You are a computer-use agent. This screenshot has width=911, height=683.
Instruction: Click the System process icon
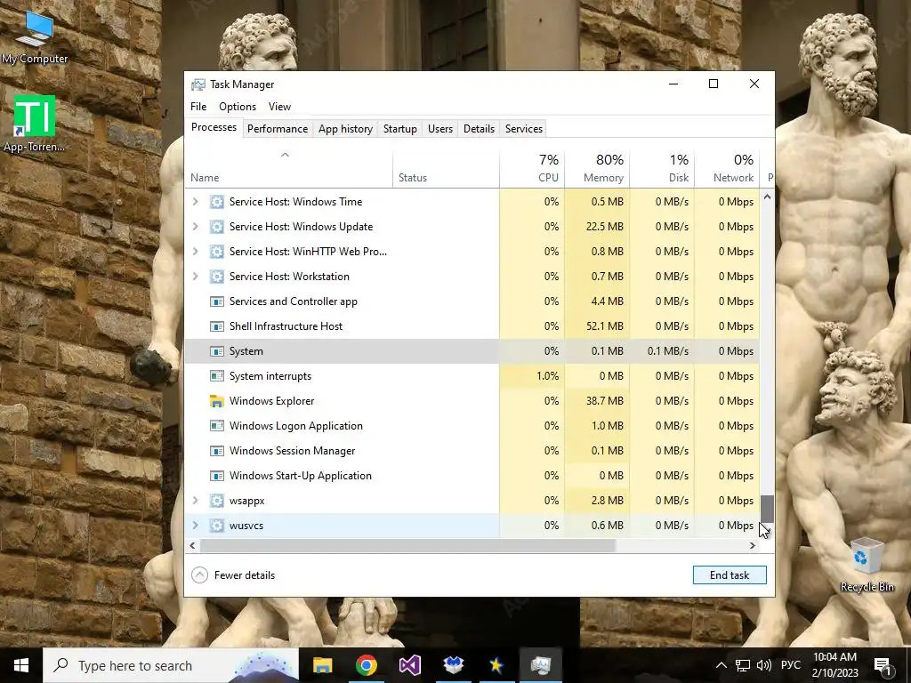point(217,351)
